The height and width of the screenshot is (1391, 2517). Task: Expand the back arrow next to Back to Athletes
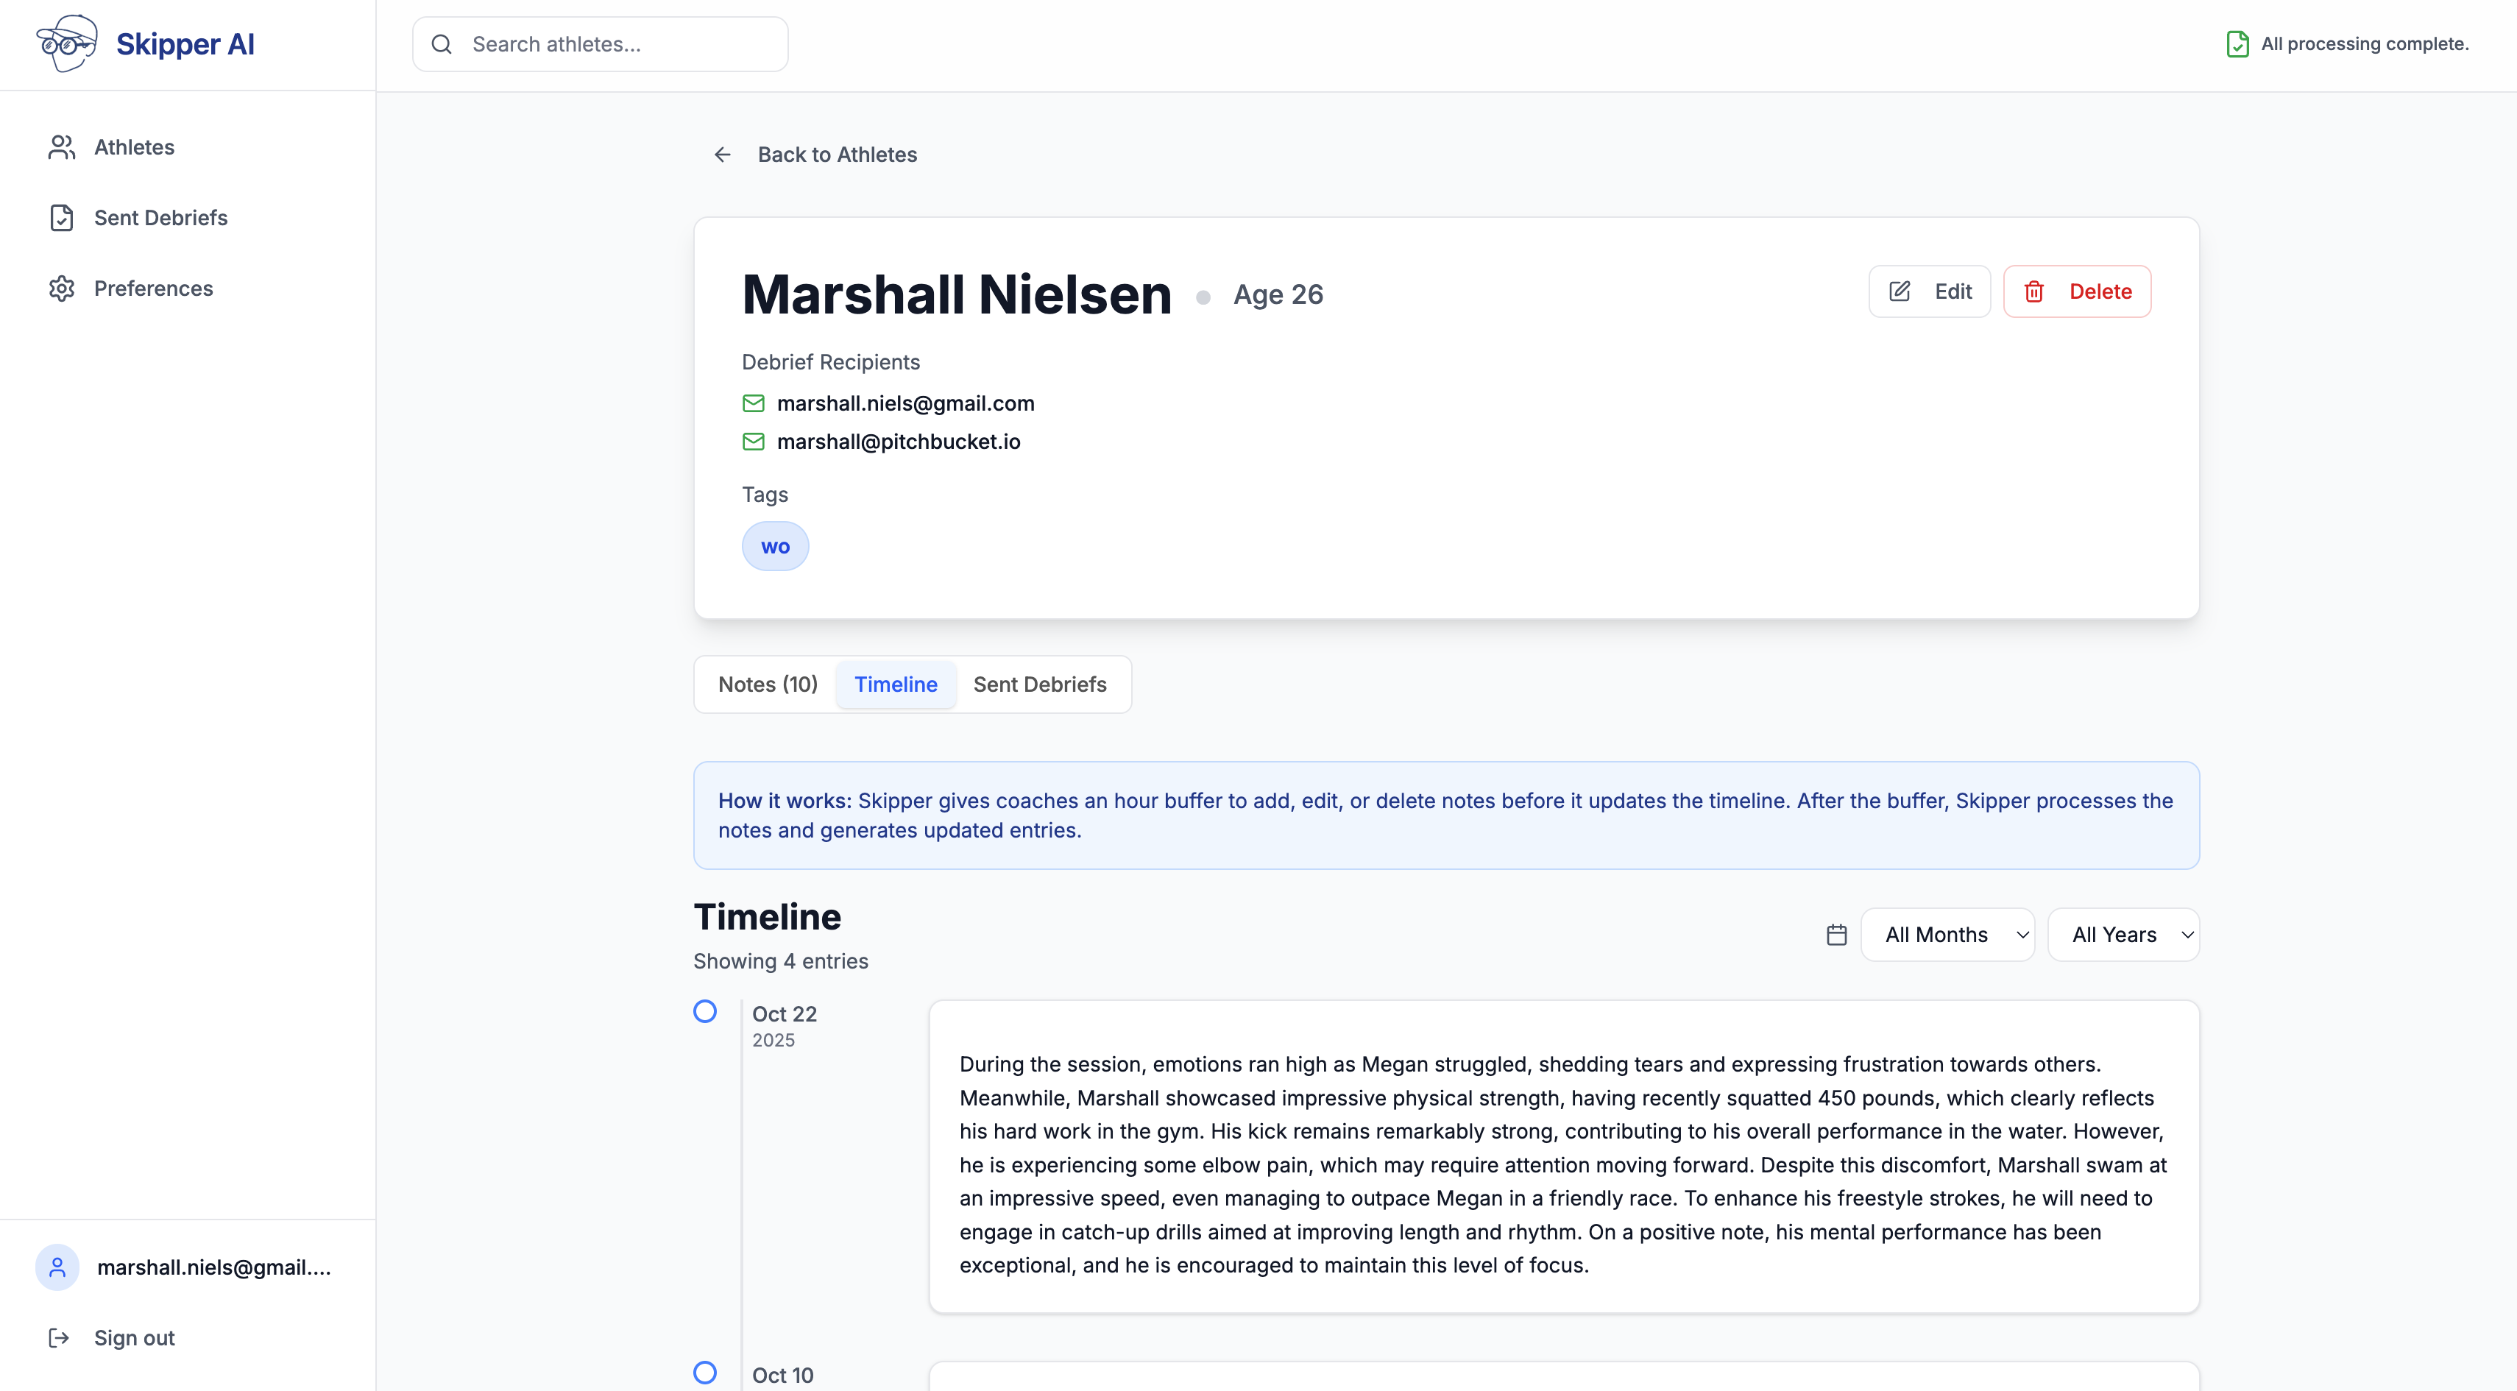coord(722,155)
